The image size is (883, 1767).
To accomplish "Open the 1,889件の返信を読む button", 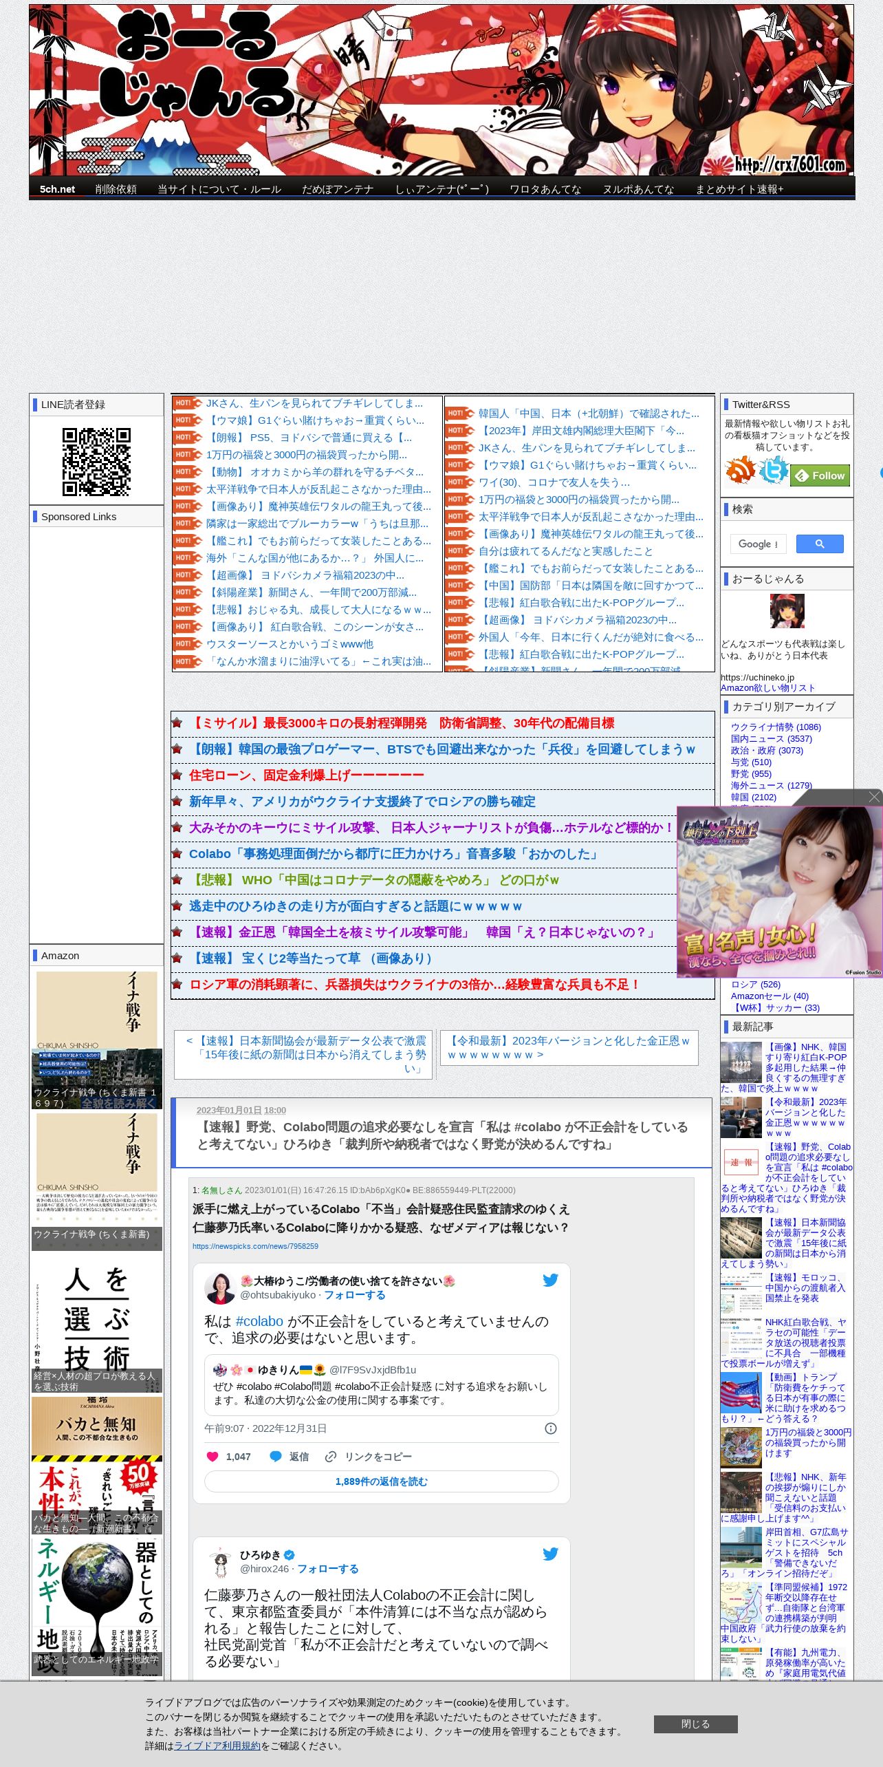I will point(382,1481).
